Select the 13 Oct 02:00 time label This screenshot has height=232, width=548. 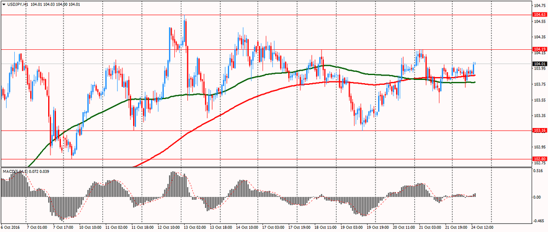coord(196,226)
